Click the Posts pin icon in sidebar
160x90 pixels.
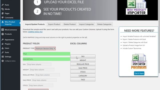[3, 5]
